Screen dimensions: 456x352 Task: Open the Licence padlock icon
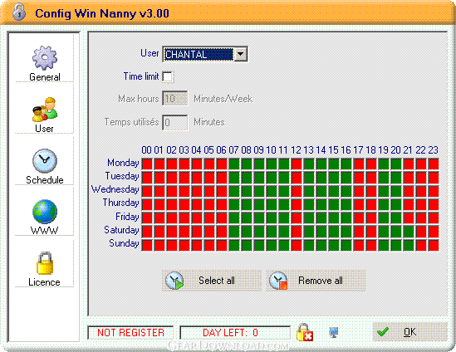click(x=45, y=263)
